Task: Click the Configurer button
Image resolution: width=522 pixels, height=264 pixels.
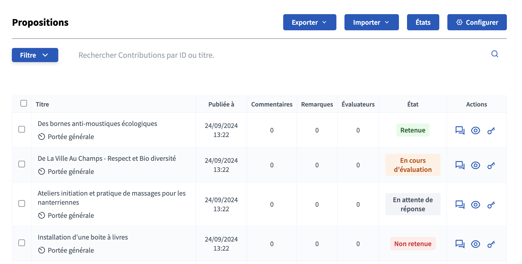Action: [477, 22]
